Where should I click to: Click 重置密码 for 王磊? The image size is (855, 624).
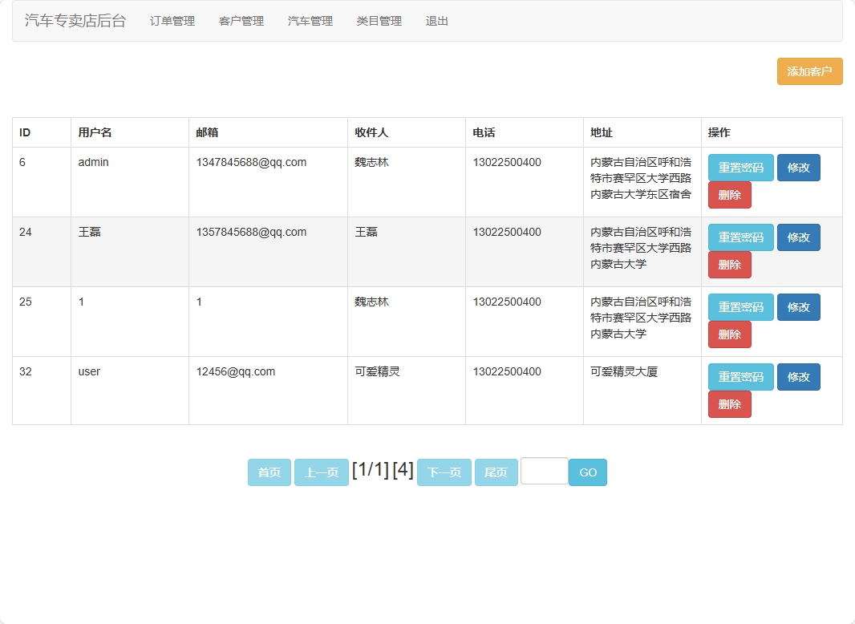(x=740, y=237)
